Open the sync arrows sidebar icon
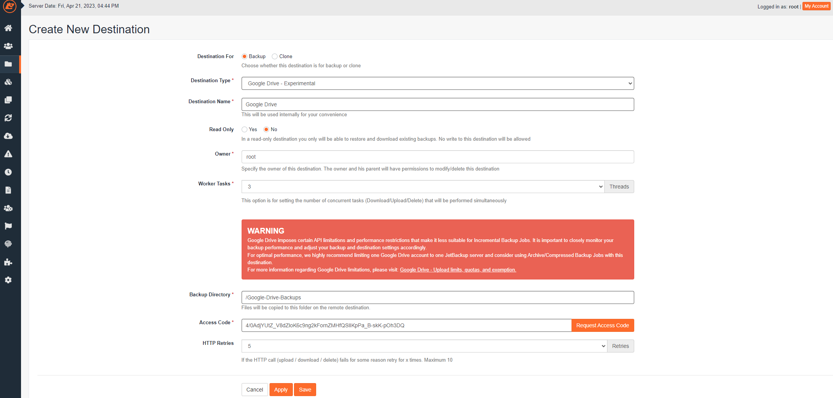Viewport: 833px width, 398px height. pyautogui.click(x=8, y=118)
